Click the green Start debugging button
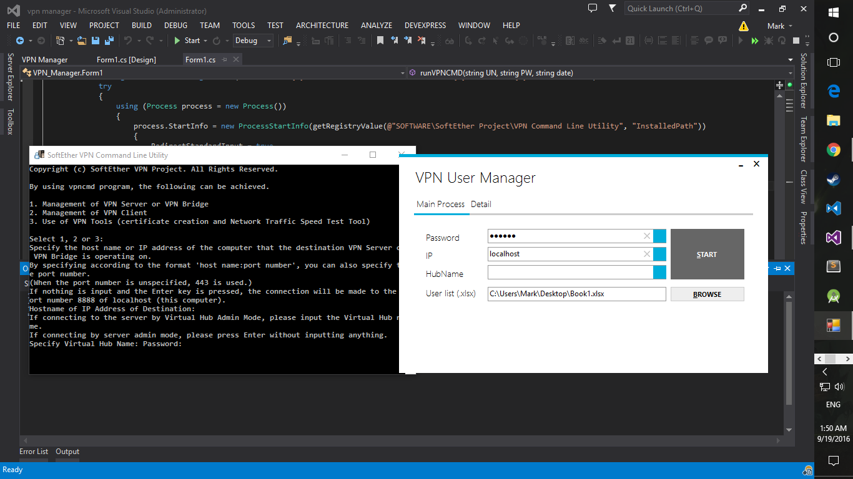The image size is (853, 479). pyautogui.click(x=187, y=41)
